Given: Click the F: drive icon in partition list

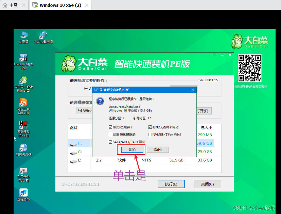Looking at the screenshot, I should coord(73,144).
